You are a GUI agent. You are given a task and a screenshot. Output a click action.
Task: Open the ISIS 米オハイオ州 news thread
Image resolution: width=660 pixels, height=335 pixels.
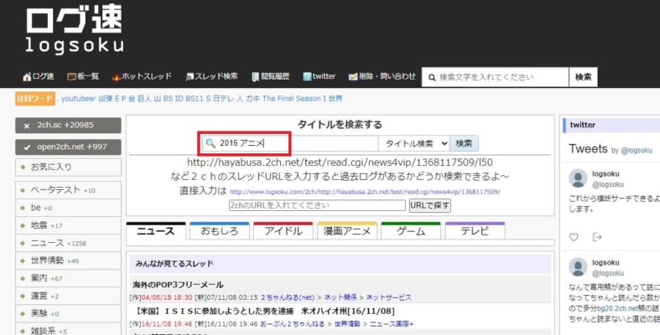(263, 312)
